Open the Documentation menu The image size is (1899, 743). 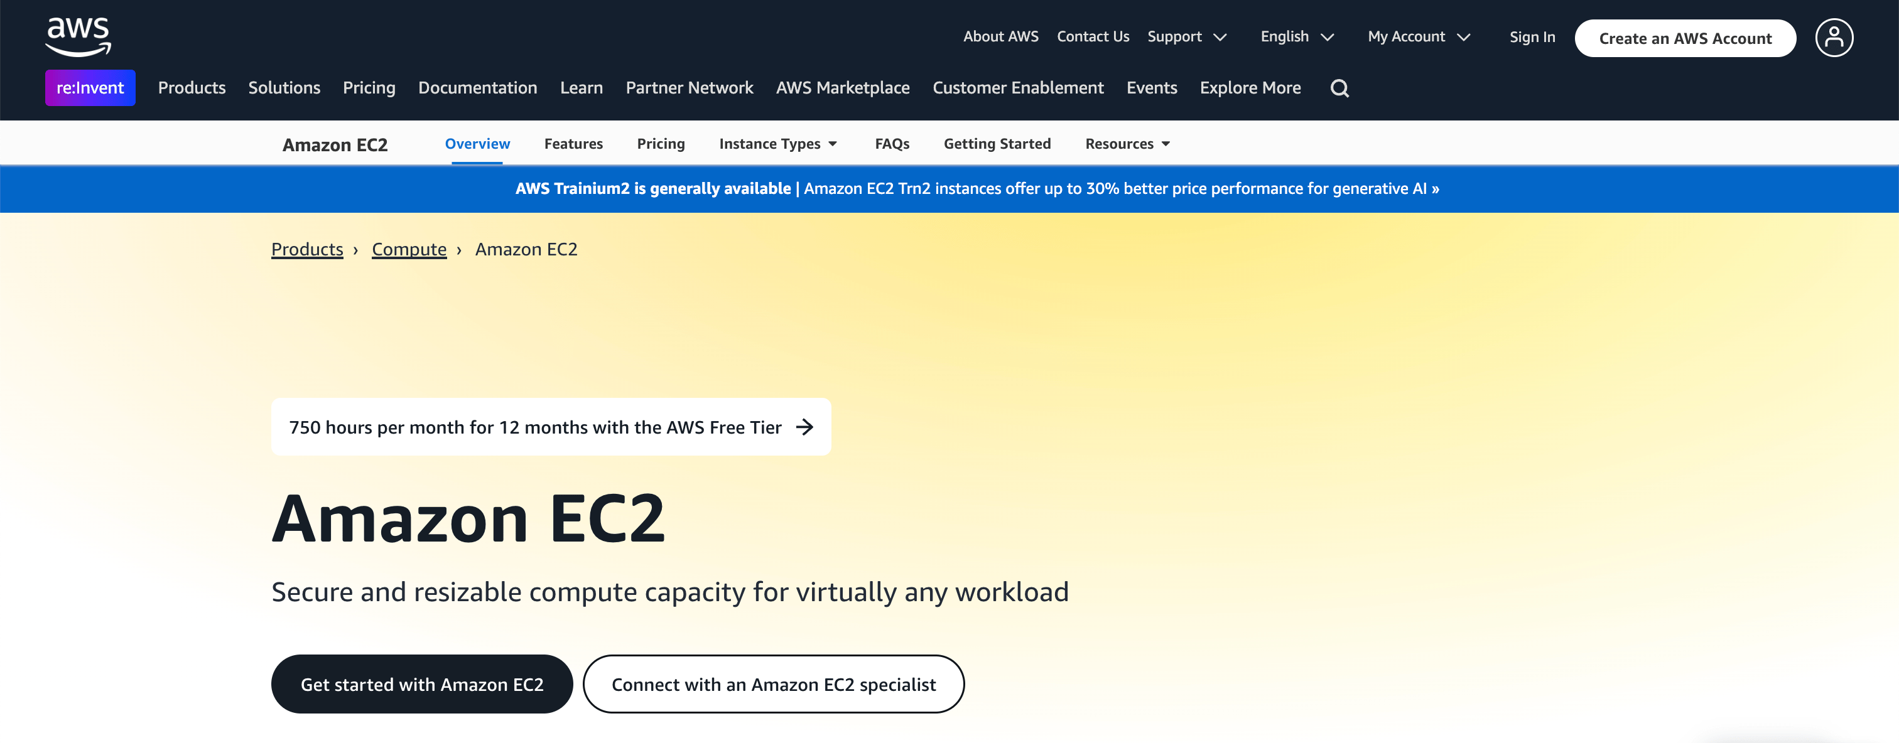(478, 88)
